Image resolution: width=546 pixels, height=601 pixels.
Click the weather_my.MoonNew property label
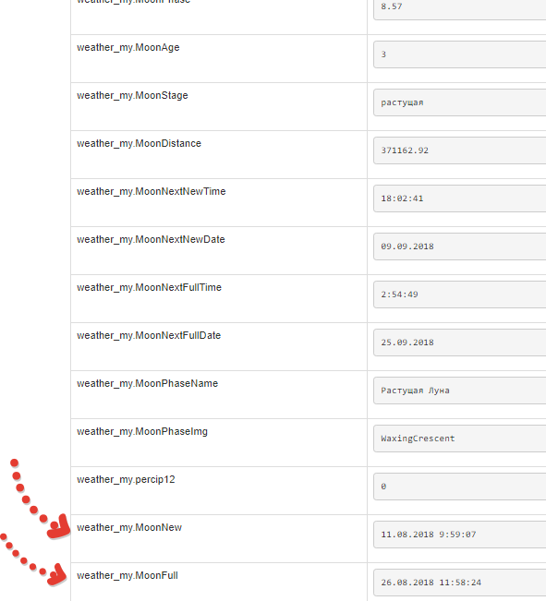(x=129, y=527)
